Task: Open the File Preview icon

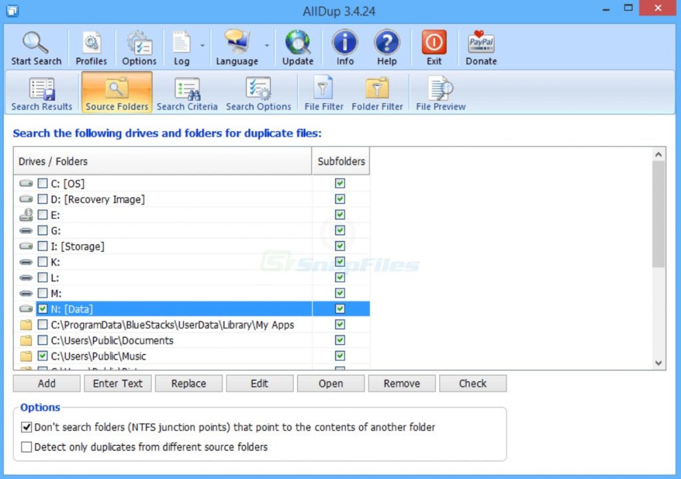Action: point(440,90)
